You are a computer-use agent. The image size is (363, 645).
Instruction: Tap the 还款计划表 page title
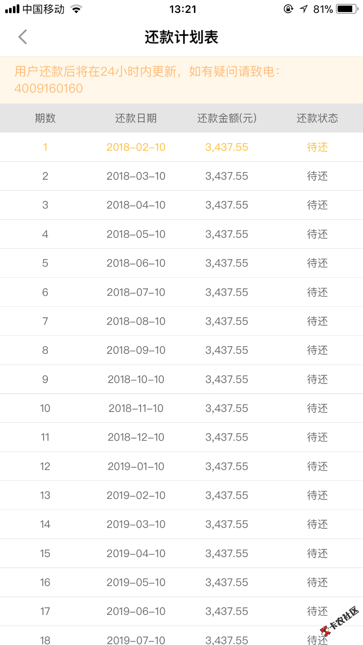181,37
